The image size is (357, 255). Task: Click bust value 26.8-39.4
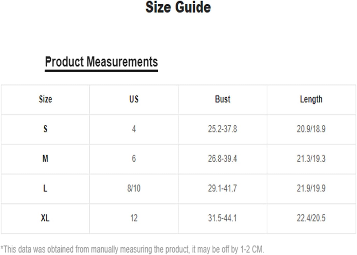click(x=223, y=158)
